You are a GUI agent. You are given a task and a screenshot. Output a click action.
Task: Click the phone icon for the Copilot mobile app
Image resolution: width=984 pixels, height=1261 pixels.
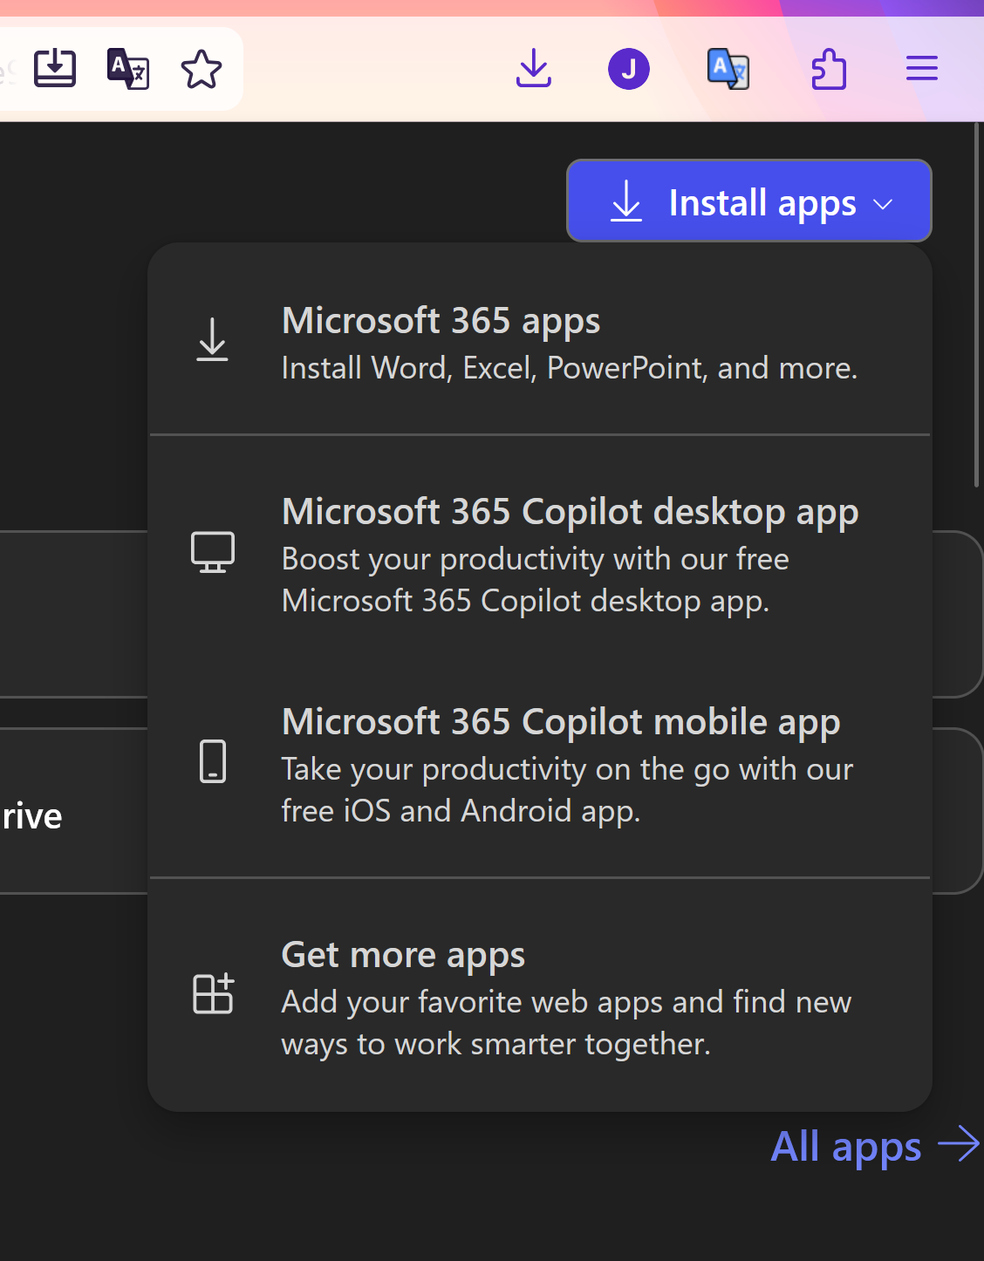212,760
